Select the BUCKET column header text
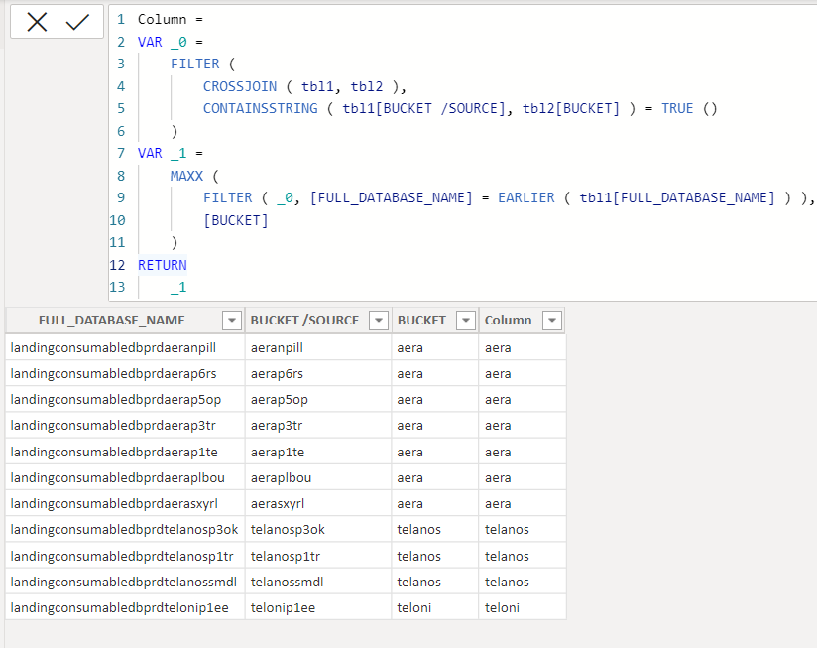Viewport: 817px width, 648px height. coord(421,320)
